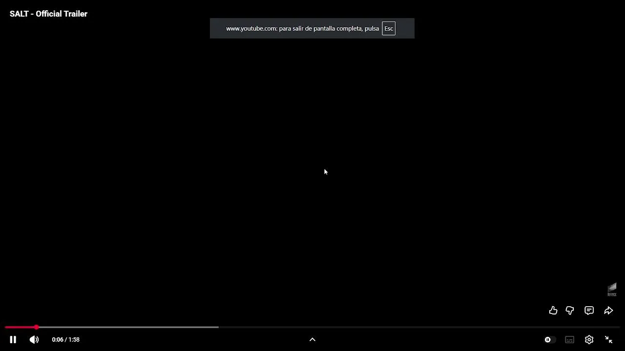Click the SALT - Official Trailer title
625x351 pixels.
pyautogui.click(x=48, y=14)
